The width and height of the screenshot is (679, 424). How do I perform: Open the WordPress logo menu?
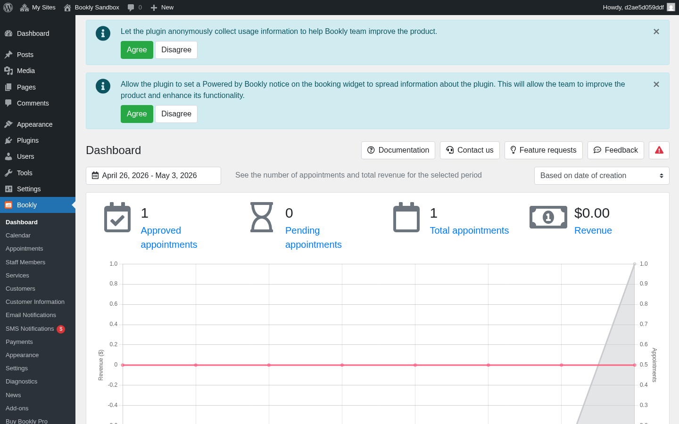coord(8,8)
